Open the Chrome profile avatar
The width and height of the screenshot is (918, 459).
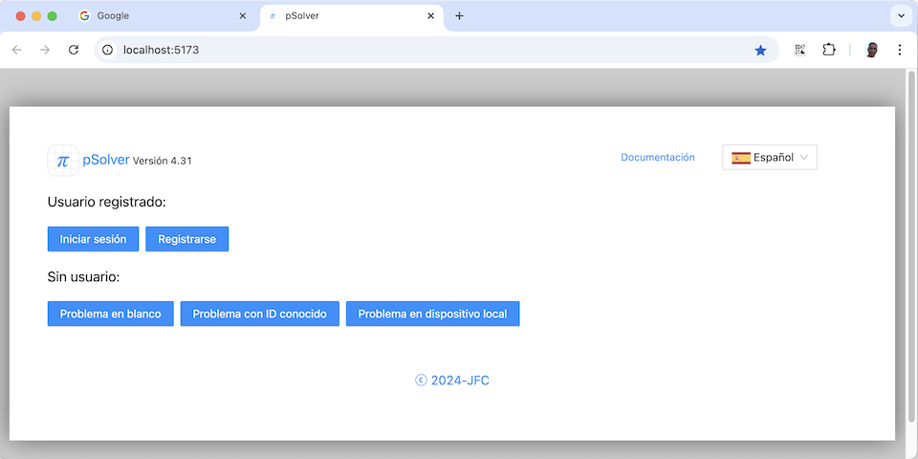(871, 50)
